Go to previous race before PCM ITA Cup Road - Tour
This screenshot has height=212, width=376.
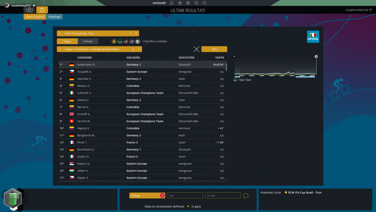60,34
